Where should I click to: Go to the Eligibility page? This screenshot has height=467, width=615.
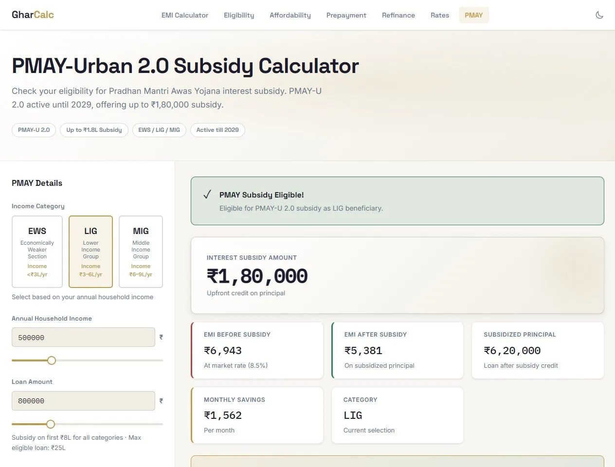[x=239, y=15]
